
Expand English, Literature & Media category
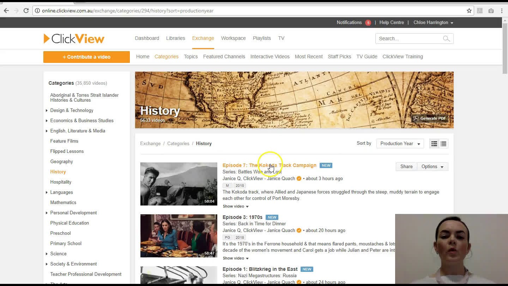click(x=47, y=131)
